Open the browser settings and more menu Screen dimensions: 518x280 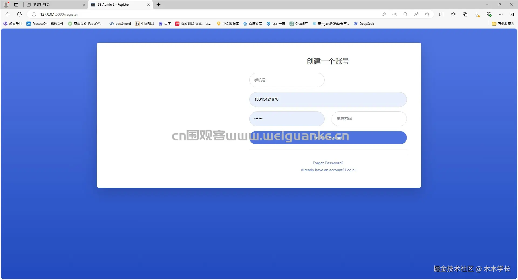(x=501, y=14)
